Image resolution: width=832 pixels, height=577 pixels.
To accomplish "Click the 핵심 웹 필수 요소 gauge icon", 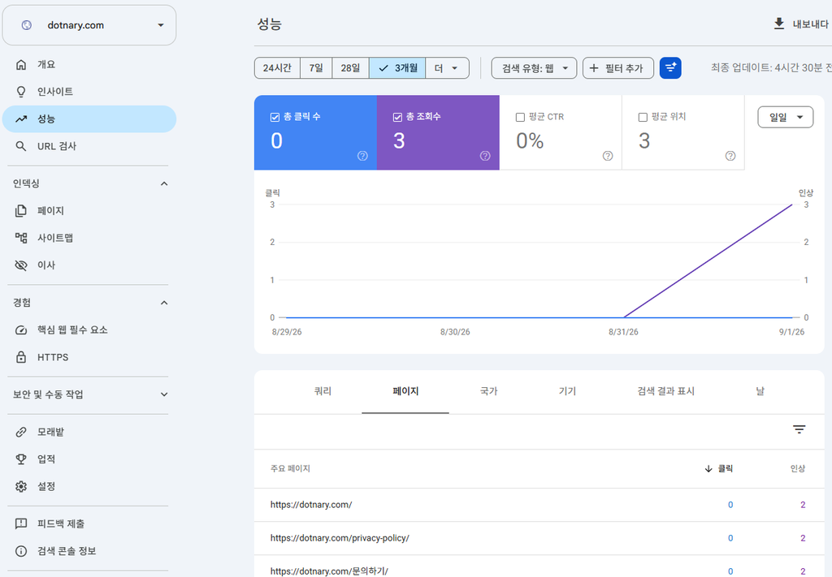I will click(x=20, y=330).
